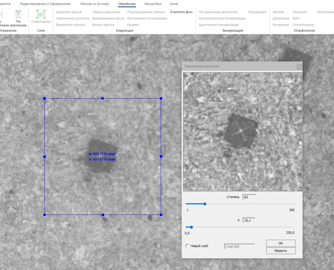Click По заданному диапазону binarization
The height and width of the screenshot is (270, 334).
218,12
